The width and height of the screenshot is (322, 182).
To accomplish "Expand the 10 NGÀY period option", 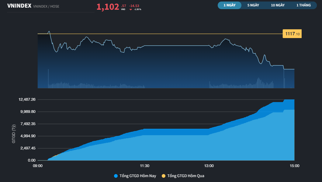I will (278, 5).
